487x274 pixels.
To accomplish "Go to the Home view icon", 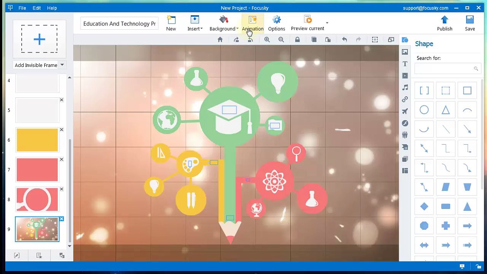I will [220, 40].
